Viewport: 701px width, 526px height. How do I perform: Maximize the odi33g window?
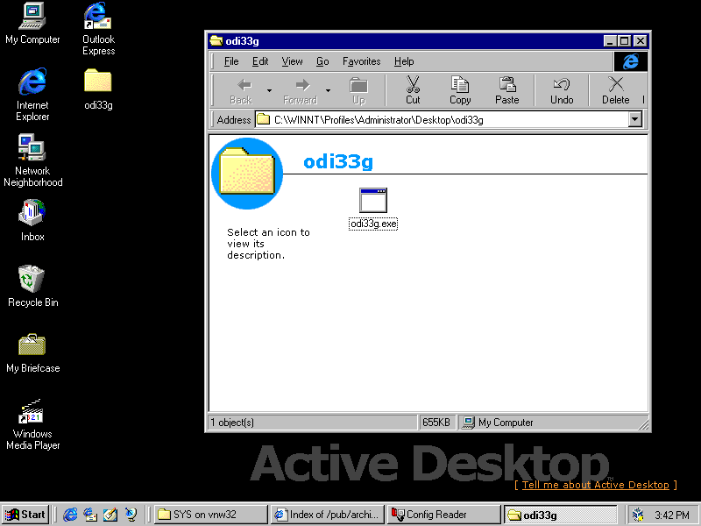pos(624,41)
